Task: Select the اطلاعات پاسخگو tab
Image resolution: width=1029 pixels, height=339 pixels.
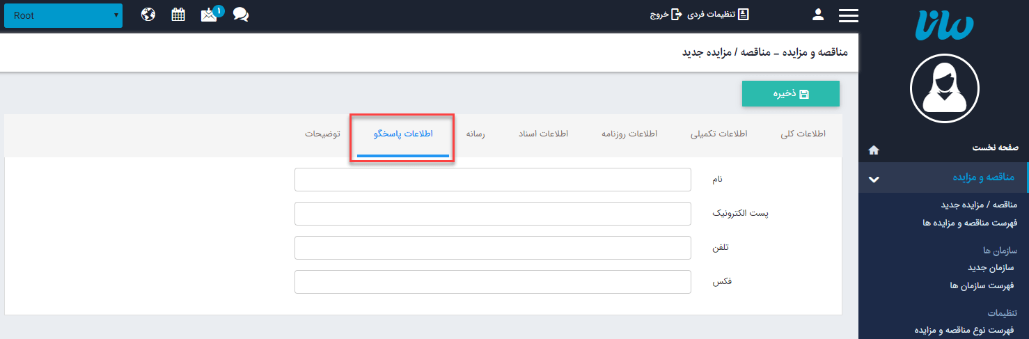Action: click(402, 134)
